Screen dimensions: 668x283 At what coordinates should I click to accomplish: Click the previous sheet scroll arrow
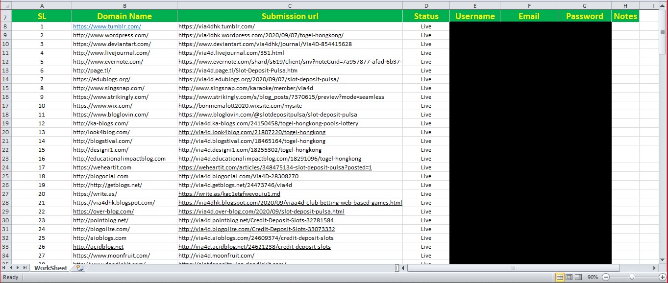(10, 268)
